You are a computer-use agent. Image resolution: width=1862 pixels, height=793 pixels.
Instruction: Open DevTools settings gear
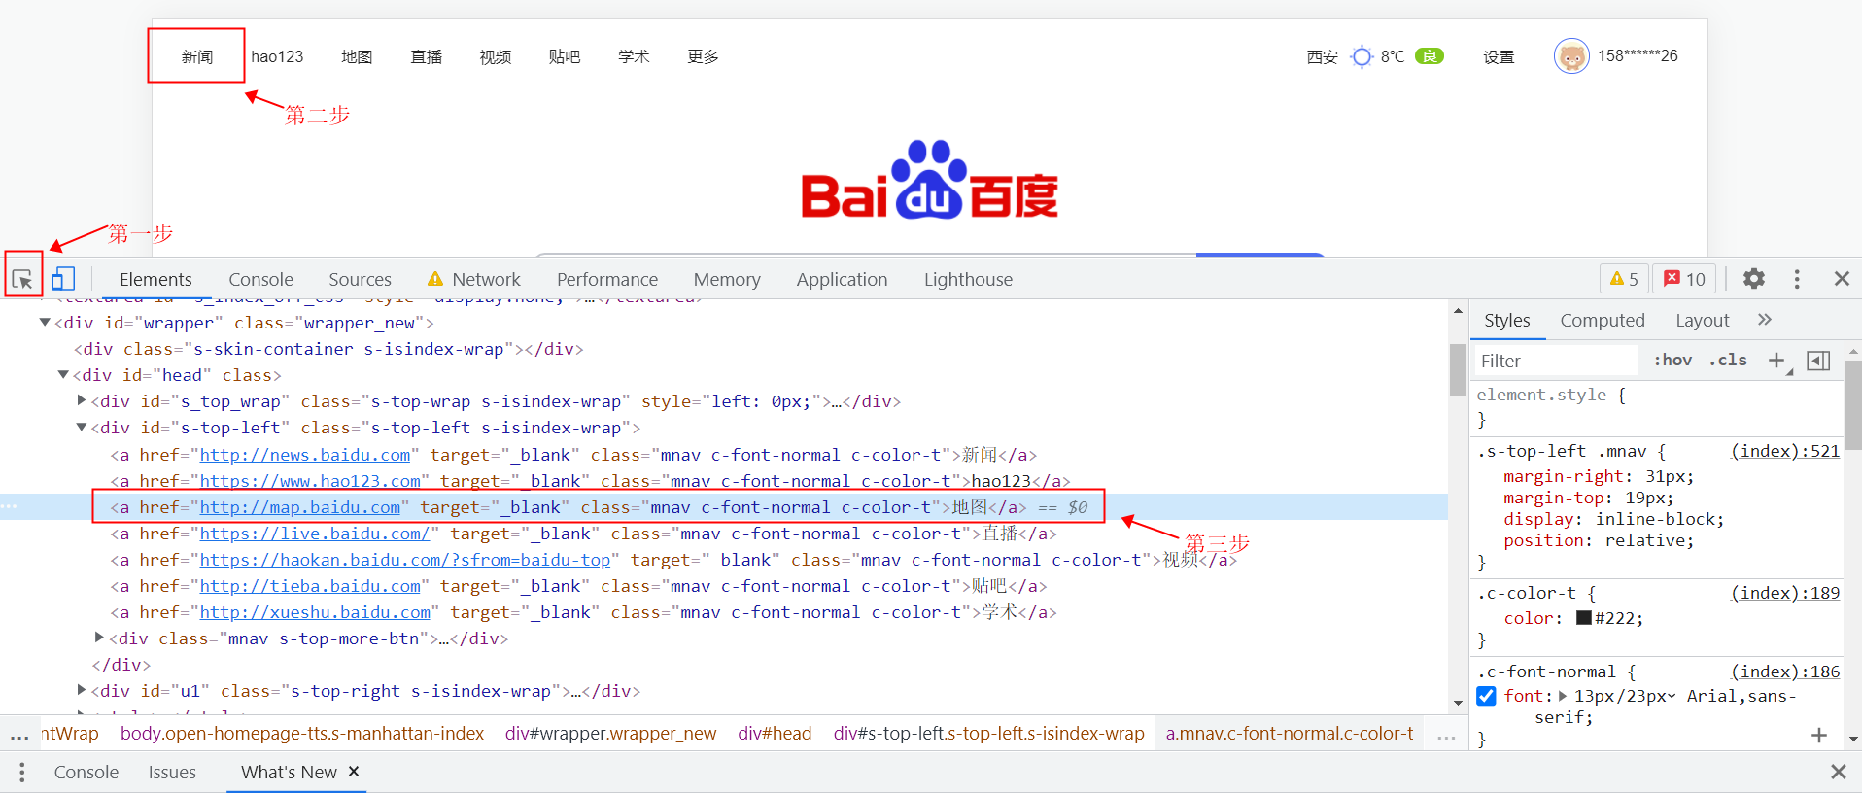click(x=1753, y=279)
